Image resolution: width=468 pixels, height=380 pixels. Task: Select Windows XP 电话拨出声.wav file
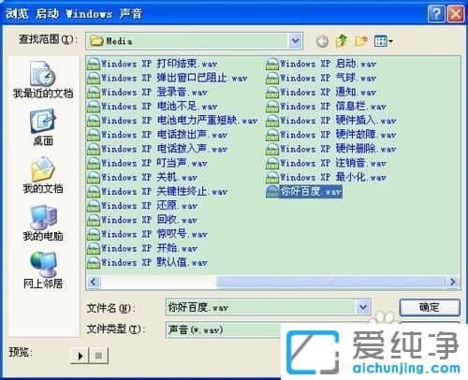pyautogui.click(x=157, y=135)
